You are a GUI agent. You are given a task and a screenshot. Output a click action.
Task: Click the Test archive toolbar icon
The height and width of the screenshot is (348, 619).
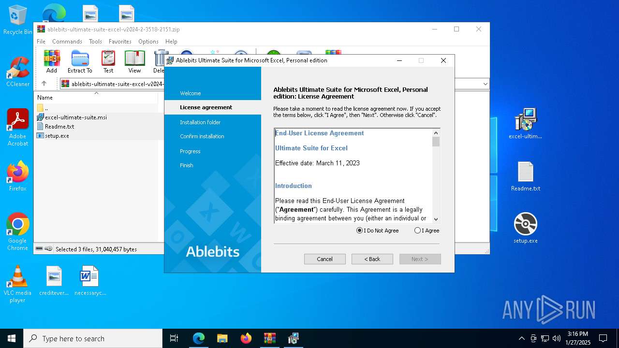tap(108, 61)
